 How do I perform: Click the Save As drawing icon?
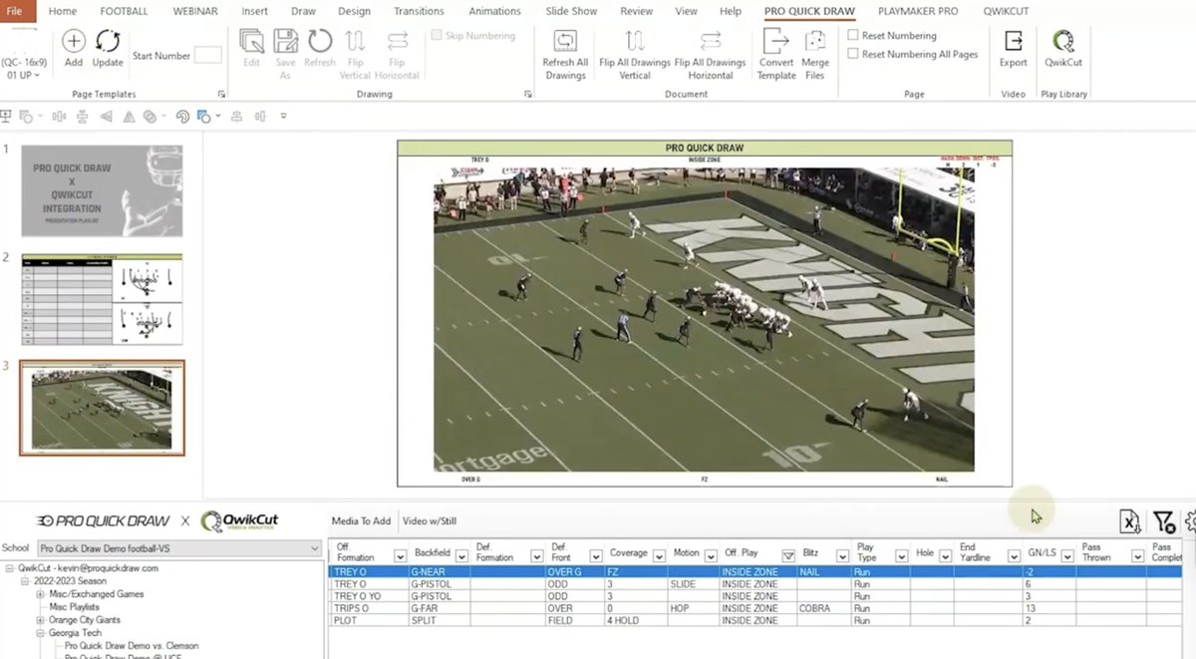[285, 41]
